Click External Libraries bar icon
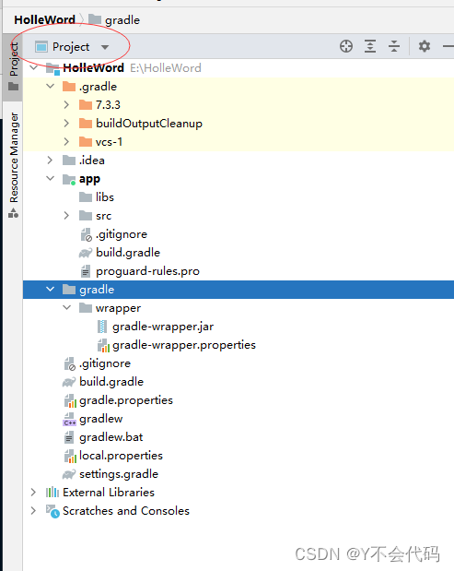Image resolution: width=454 pixels, height=571 pixels. (52, 493)
